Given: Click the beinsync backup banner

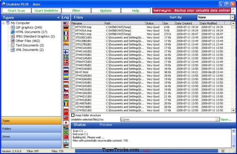Looking at the screenshot, I should coord(192,10).
